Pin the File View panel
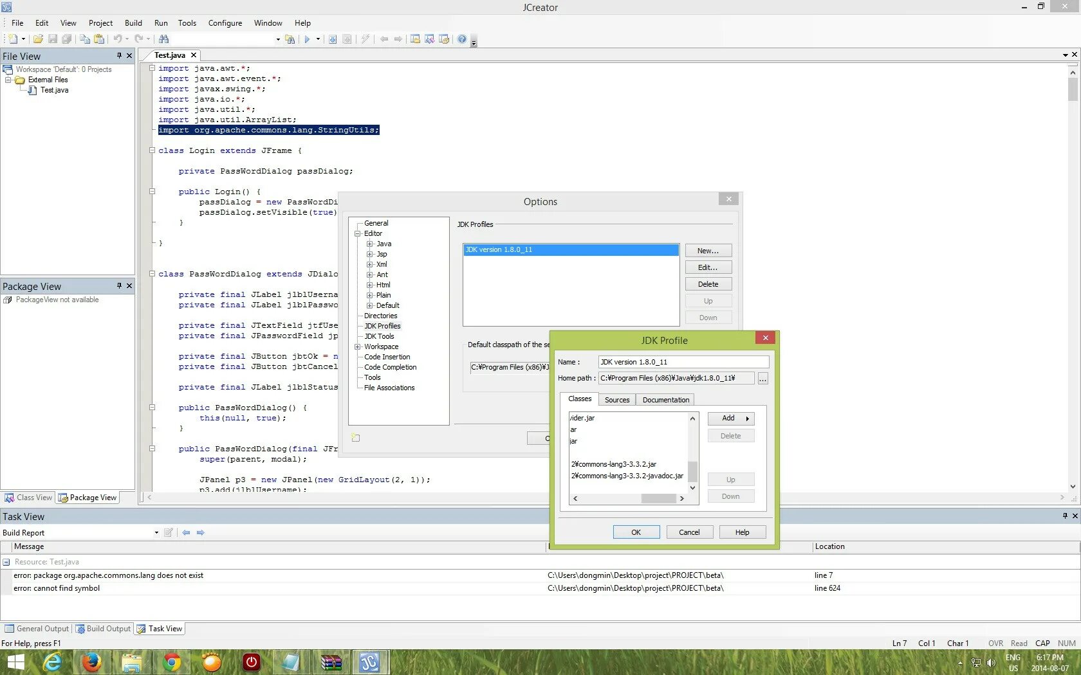The image size is (1081, 675). [119, 56]
